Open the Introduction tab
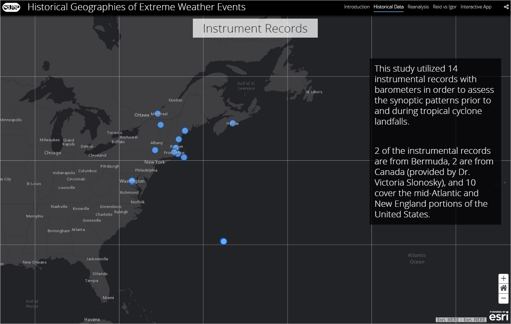Viewport: 511px width, 324px height. 356,7
